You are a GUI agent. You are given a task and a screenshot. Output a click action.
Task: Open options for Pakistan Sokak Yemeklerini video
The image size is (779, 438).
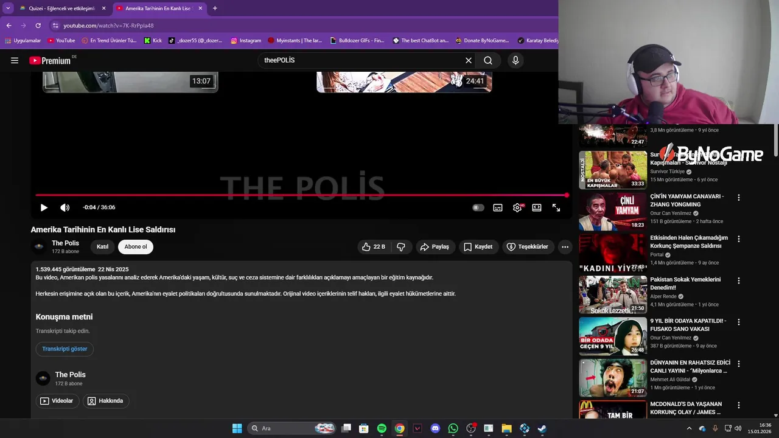point(739,281)
